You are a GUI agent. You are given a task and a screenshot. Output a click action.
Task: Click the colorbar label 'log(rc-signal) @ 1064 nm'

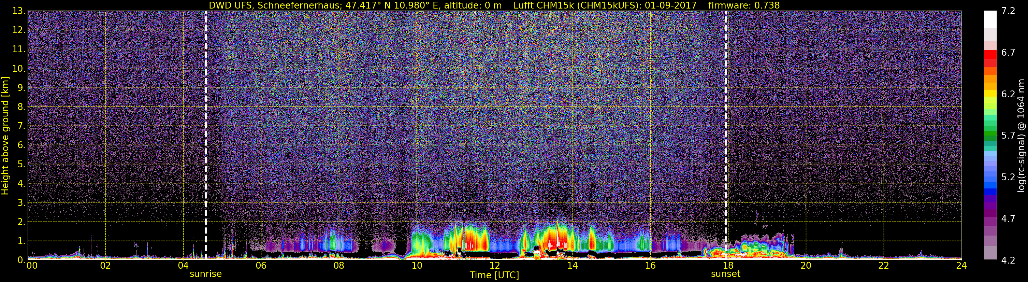click(1021, 136)
